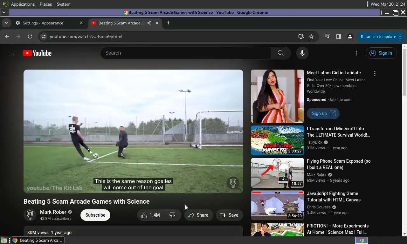Image resolution: width=407 pixels, height=244 pixels.
Task: Subscribe to Mark Rober channel
Action: click(95, 215)
